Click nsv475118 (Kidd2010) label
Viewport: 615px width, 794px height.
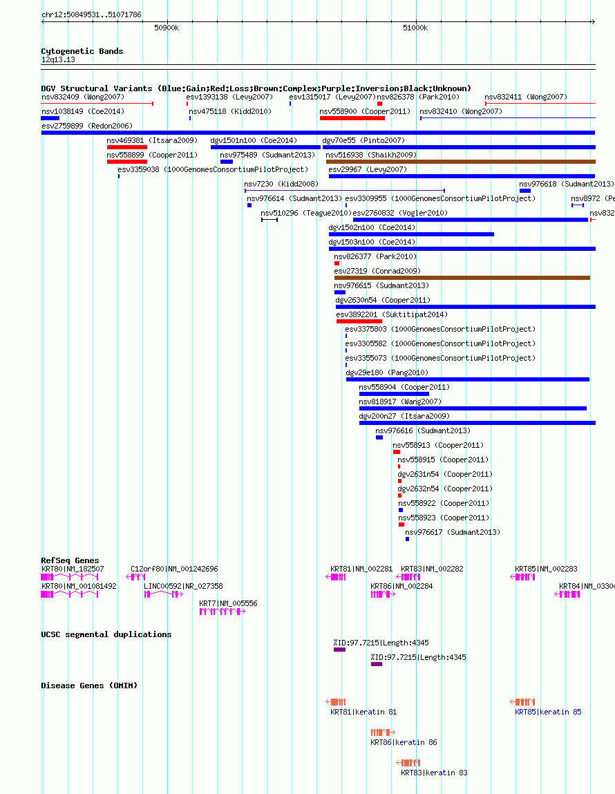[230, 112]
